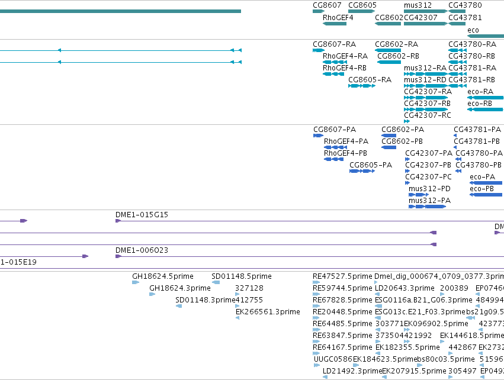Viewport: 504px width, 380px height.
Task: Click the CG42307 gene label
Action: 420,18
